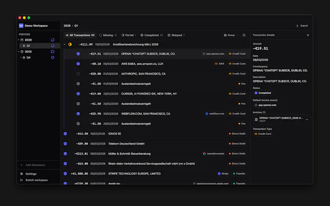Click Add Statement
The image size is (330, 206).
[33, 165]
